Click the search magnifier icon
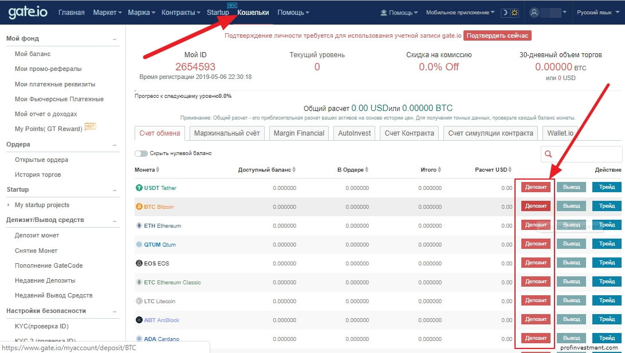Screen dimensions: 625x353 [548, 154]
